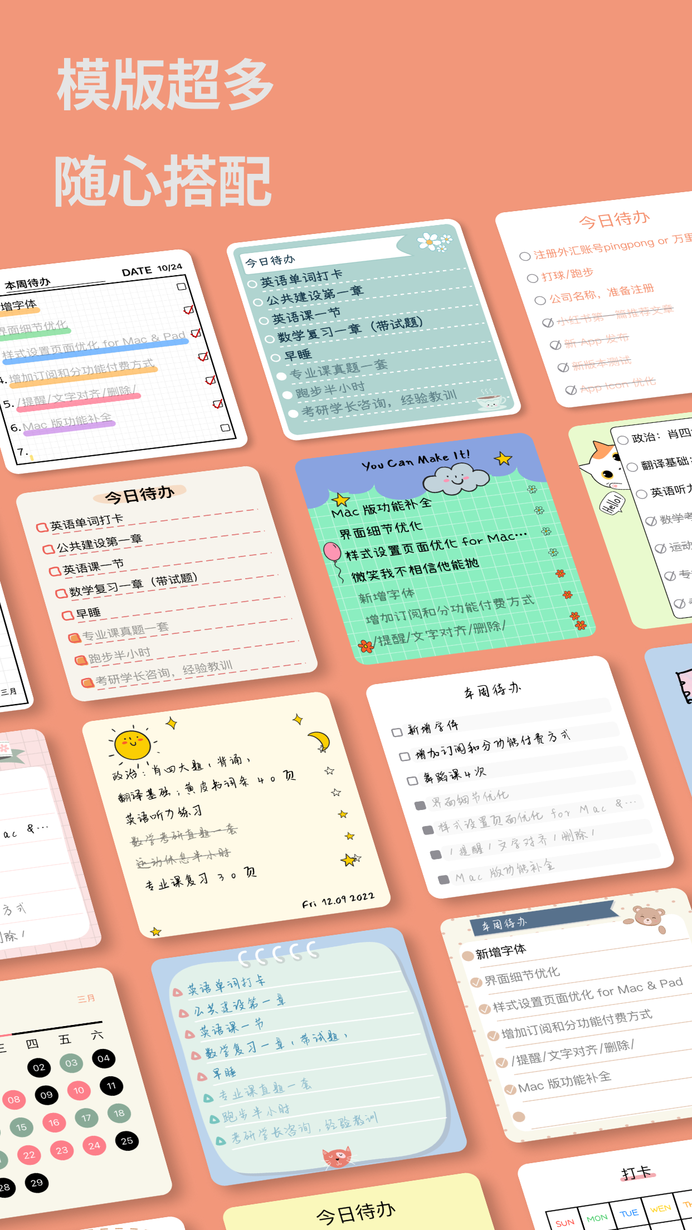The width and height of the screenshot is (692, 1230).
Task: Tap the triangle bullet beside 英语单词打卡 on blue notepad
Action: point(177,992)
